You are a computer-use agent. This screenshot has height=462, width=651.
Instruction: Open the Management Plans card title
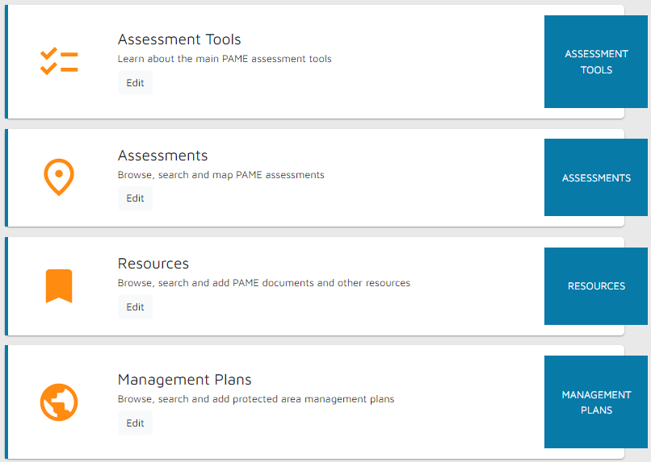[185, 380]
